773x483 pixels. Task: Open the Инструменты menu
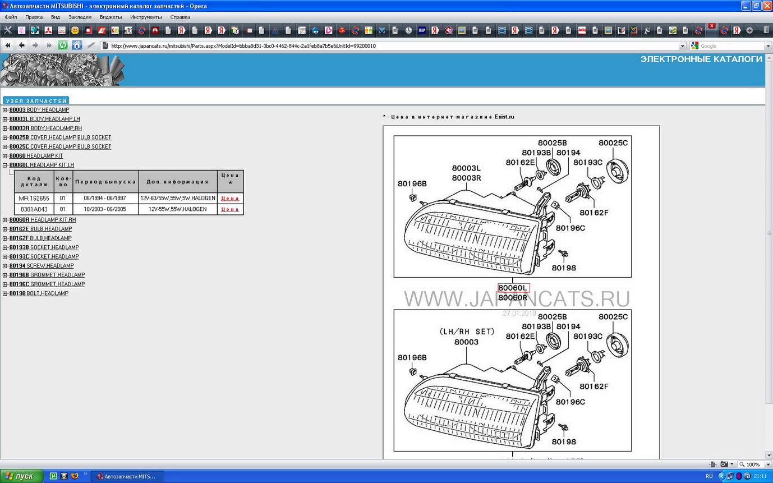click(x=146, y=17)
